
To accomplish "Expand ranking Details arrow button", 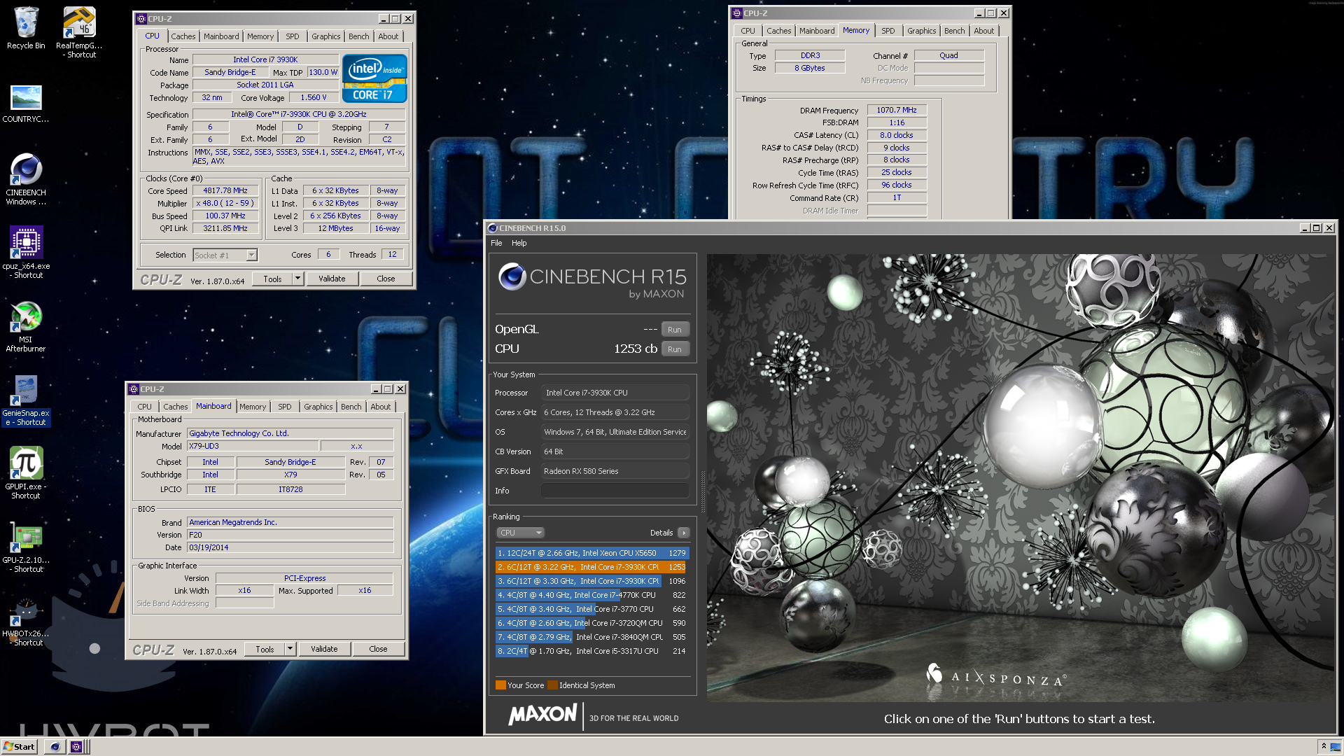I will [x=684, y=533].
